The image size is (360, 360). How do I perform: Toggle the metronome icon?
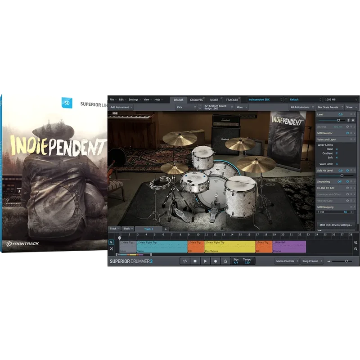tap(225, 261)
